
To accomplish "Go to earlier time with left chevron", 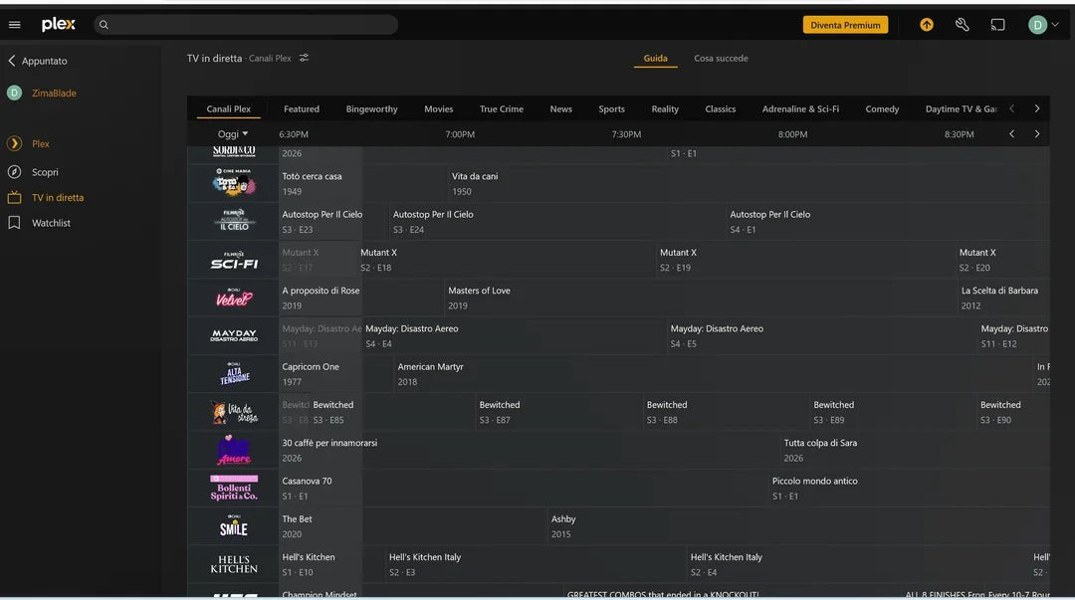I will click(1012, 134).
